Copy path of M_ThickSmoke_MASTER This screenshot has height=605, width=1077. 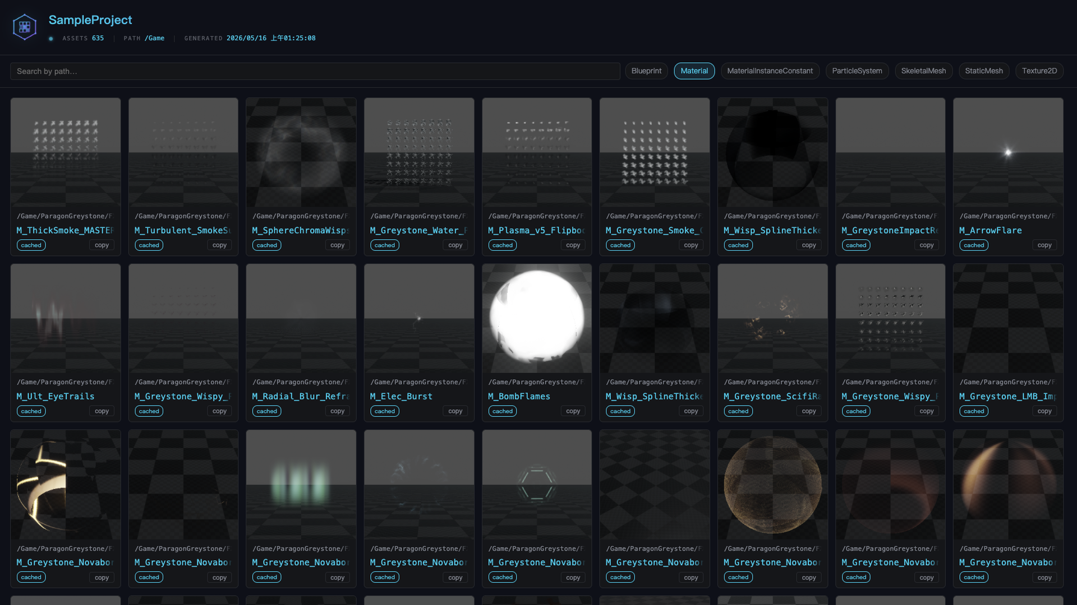[102, 245]
